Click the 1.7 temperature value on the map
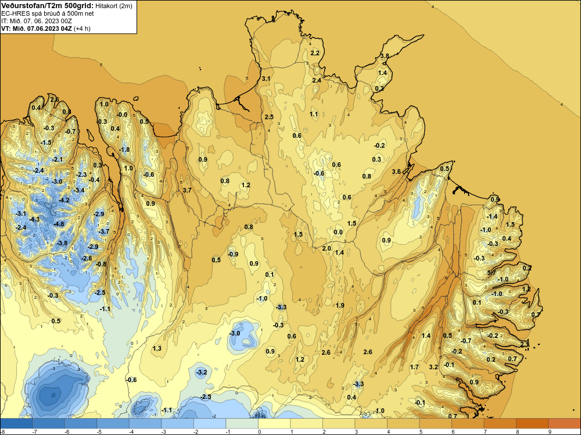 pos(414,367)
